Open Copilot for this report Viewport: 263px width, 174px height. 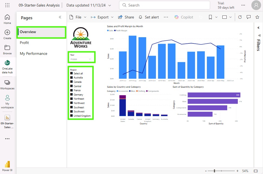coord(184,17)
